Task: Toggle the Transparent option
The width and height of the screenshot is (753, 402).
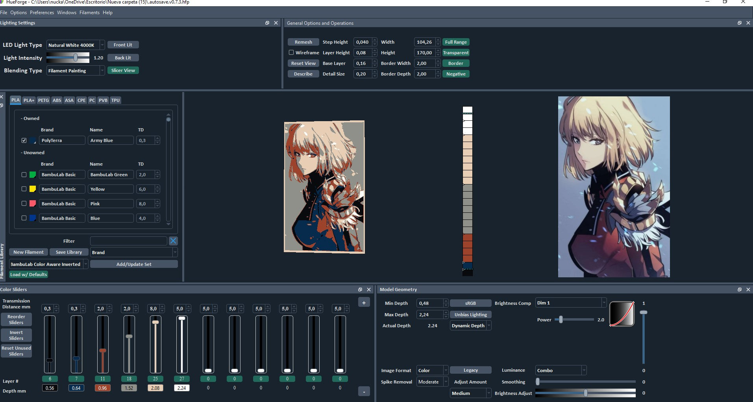Action: point(456,53)
